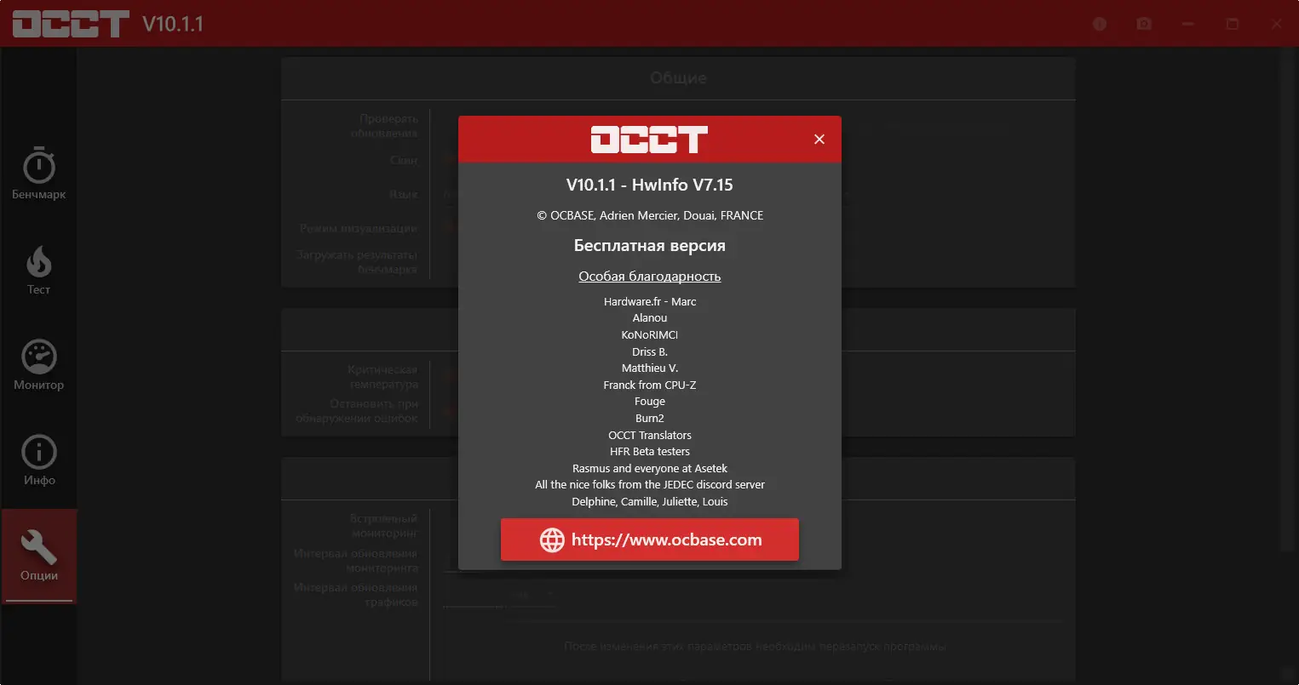The image size is (1299, 685).
Task: Click the V10.1.1 version label in title bar
Action: pos(173,24)
